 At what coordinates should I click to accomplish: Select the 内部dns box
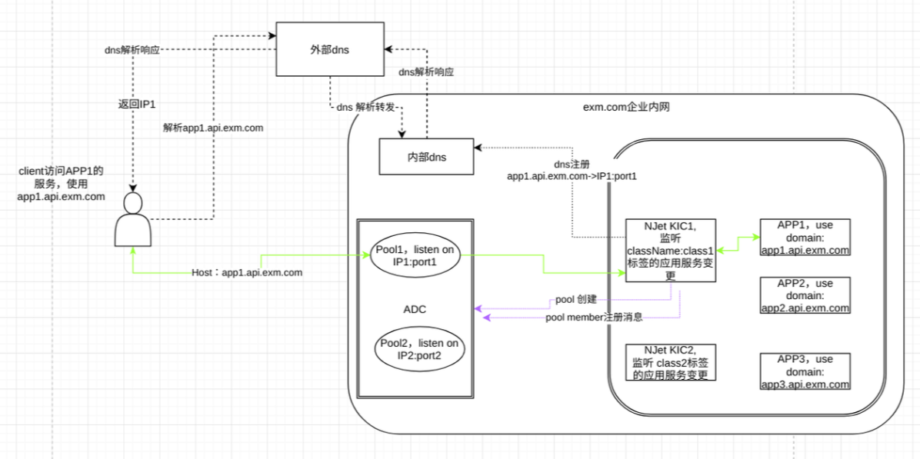[427, 157]
